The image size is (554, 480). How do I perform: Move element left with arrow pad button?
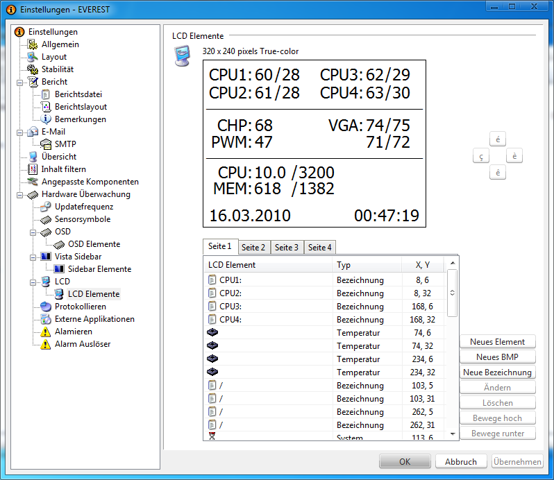(481, 156)
